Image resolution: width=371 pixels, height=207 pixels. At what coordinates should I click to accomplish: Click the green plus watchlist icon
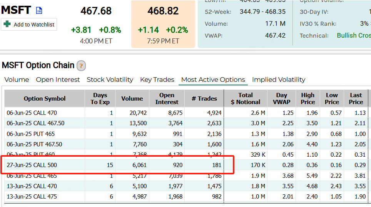coord(7,24)
